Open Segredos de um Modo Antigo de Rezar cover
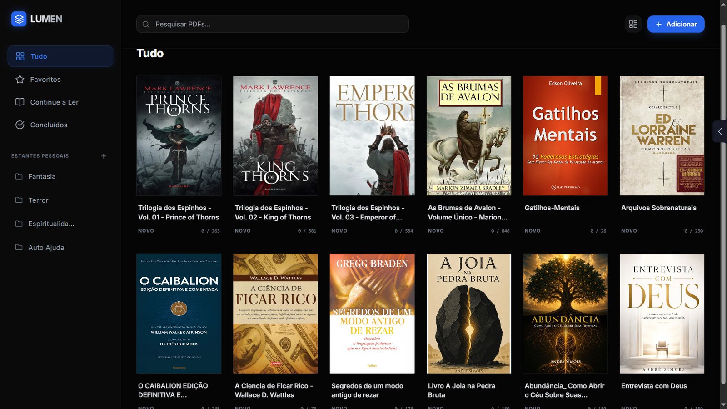The image size is (727, 409). coord(372,314)
